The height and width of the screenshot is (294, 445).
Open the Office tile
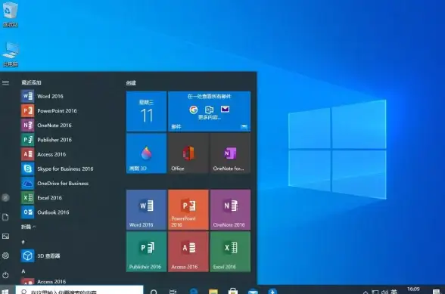click(188, 153)
